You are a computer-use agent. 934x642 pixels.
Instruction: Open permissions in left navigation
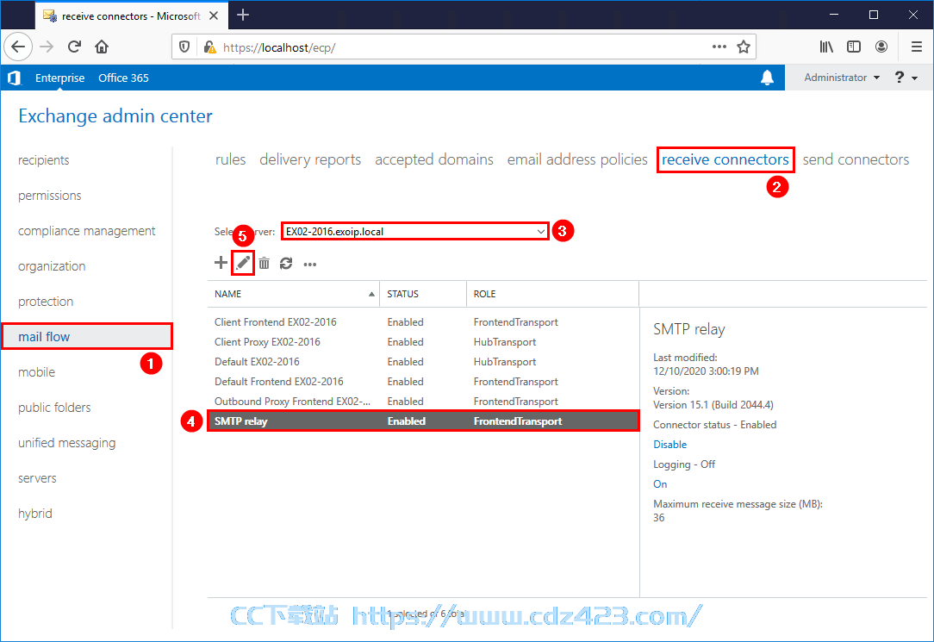pos(49,196)
